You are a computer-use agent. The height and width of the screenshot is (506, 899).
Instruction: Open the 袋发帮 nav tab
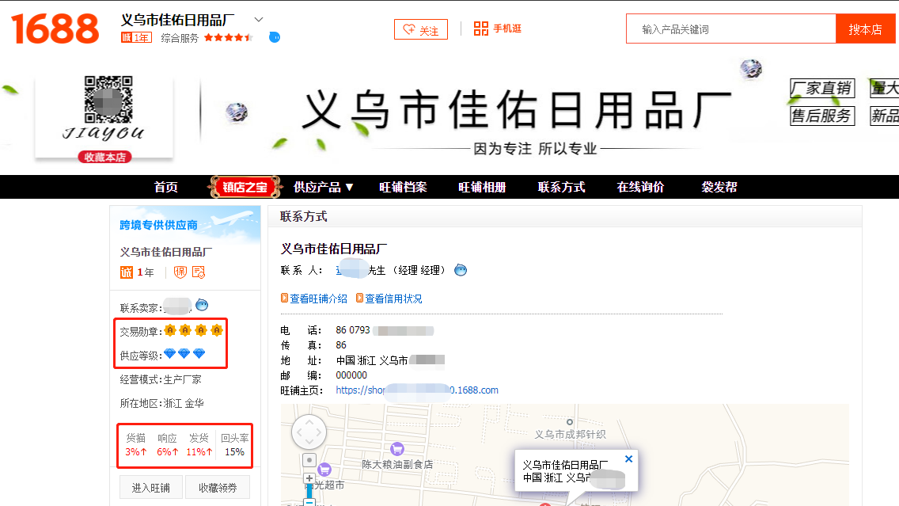point(719,187)
